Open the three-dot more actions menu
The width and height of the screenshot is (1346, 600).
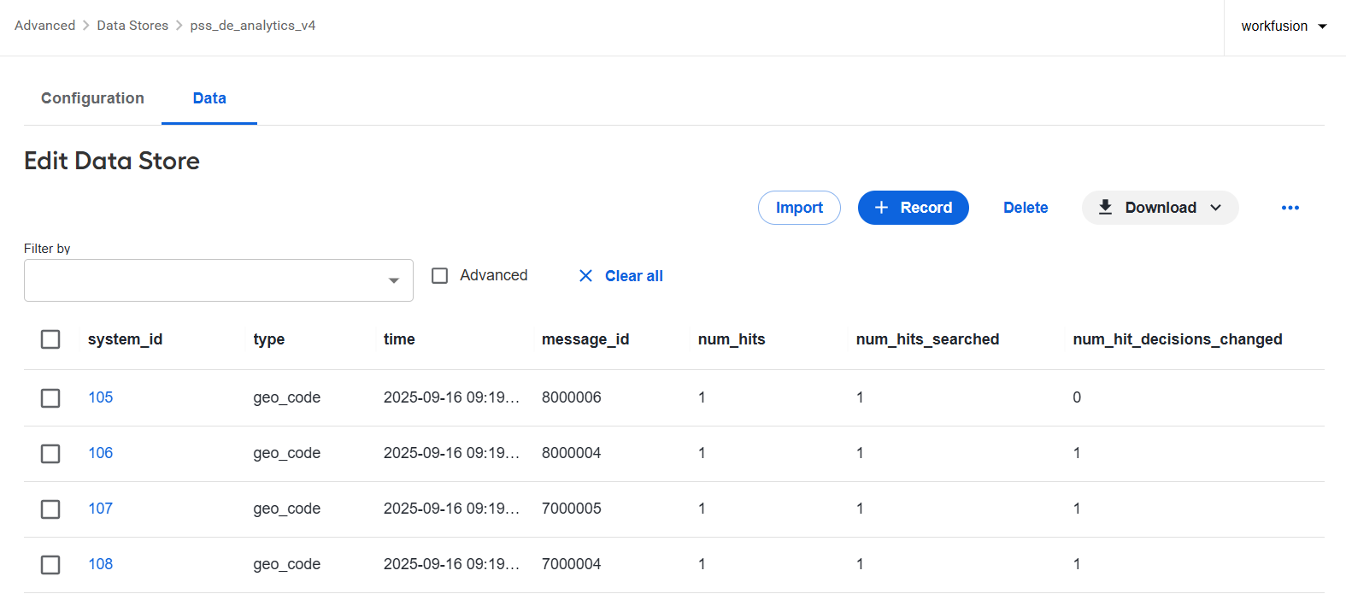coord(1290,208)
